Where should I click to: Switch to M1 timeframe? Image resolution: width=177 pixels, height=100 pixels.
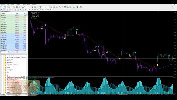[x=30, y=9]
